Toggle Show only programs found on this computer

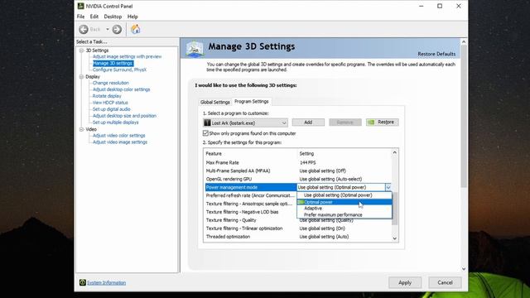point(205,133)
